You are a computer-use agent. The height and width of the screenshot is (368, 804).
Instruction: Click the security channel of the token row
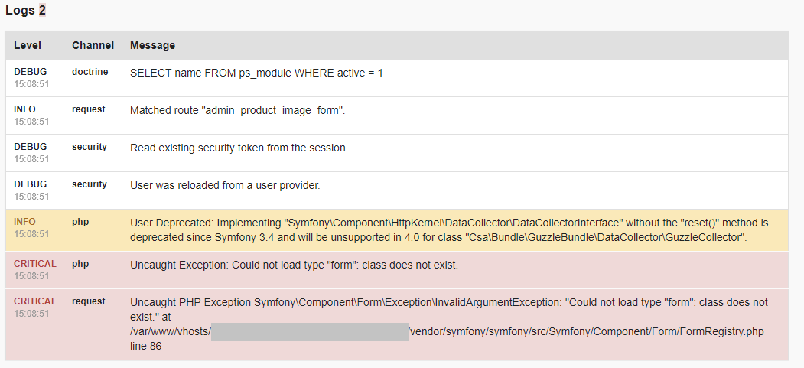point(90,147)
